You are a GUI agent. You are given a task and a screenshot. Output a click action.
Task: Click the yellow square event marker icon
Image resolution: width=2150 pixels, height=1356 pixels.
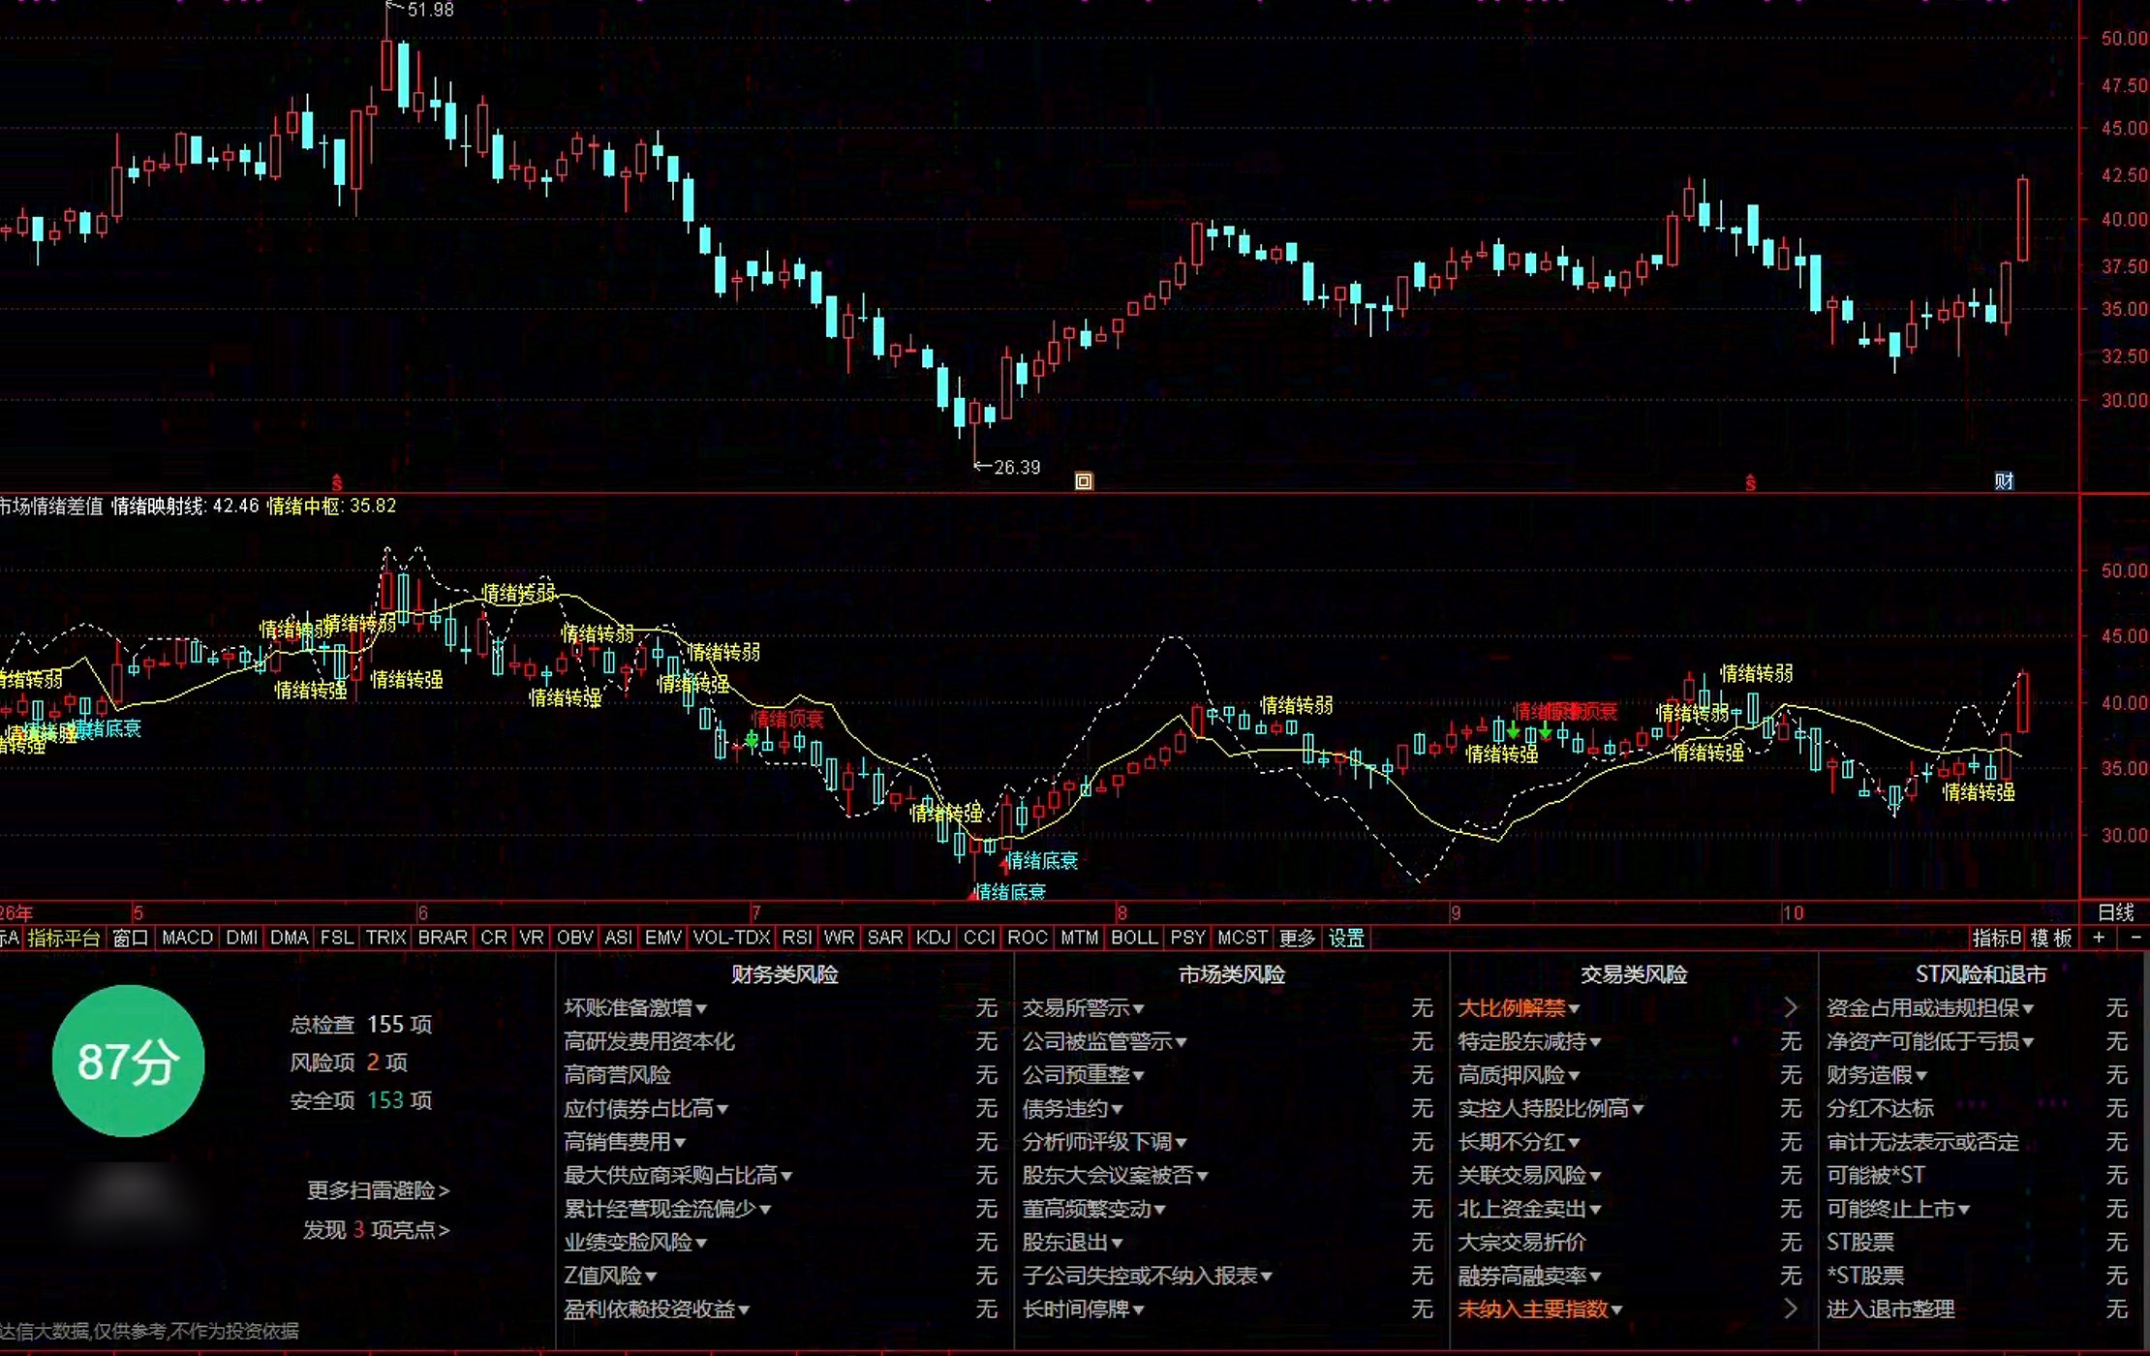[1084, 481]
